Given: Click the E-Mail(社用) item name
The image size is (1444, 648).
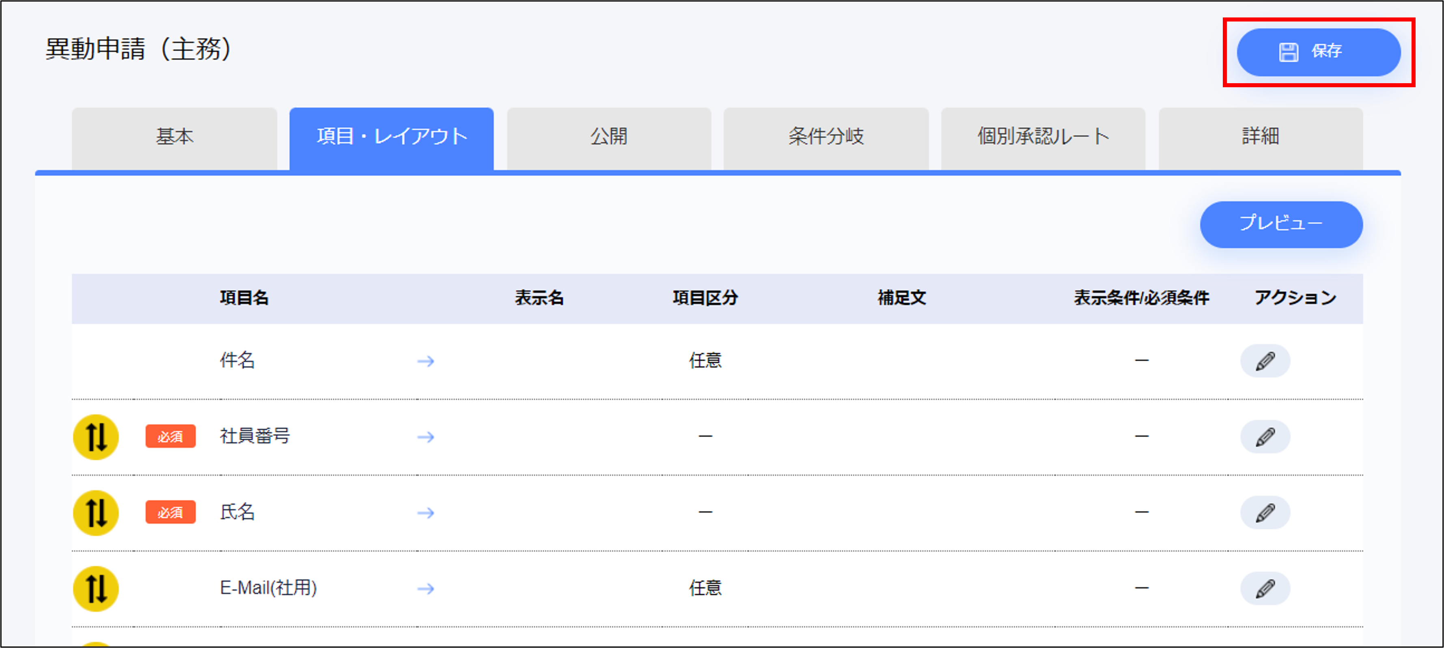Looking at the screenshot, I should coord(269,588).
